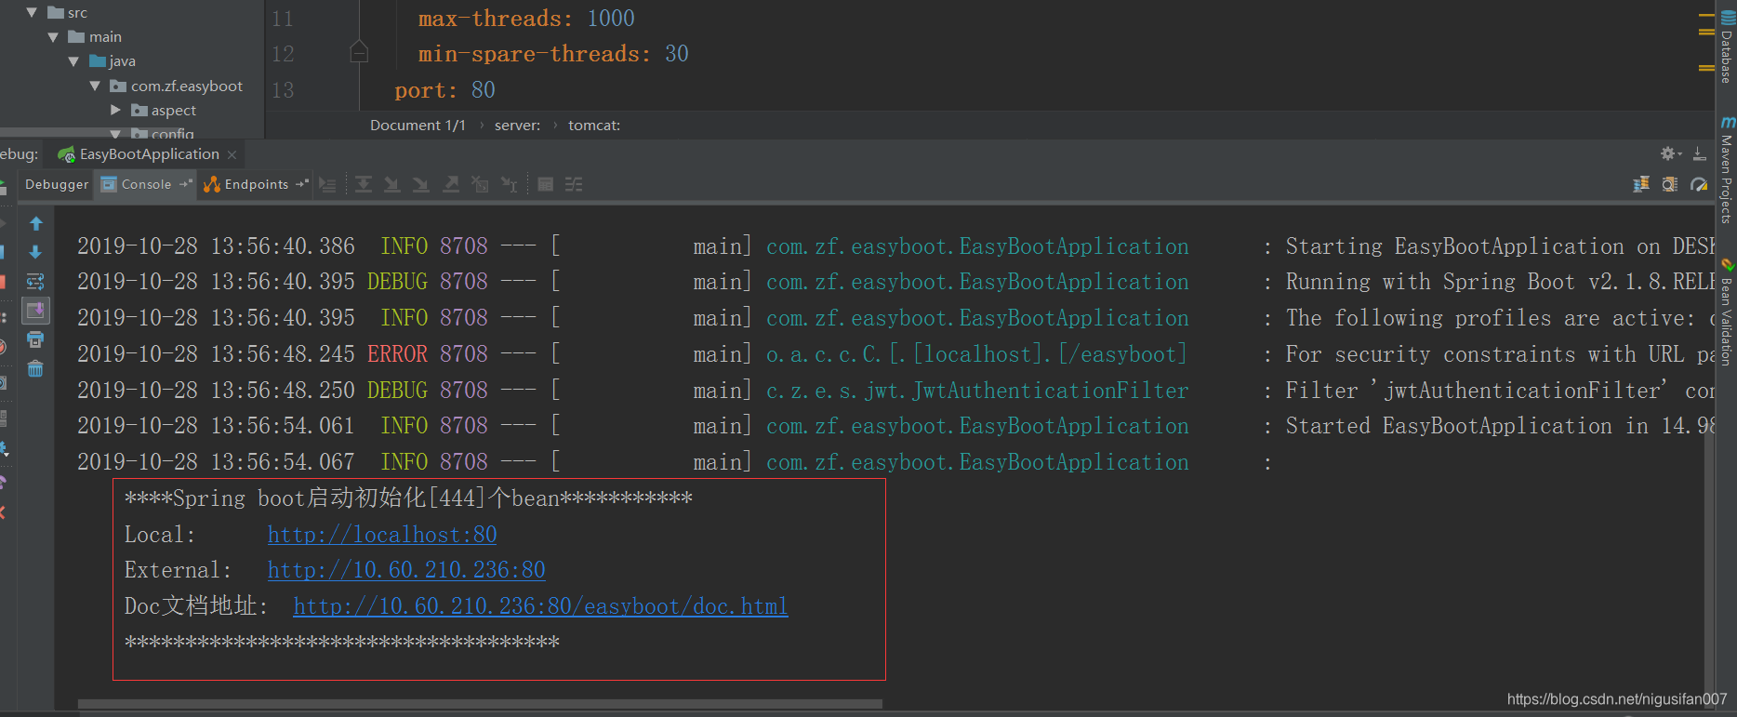Click the horizontal console scrollbar
The width and height of the screenshot is (1737, 717).
pos(480,704)
